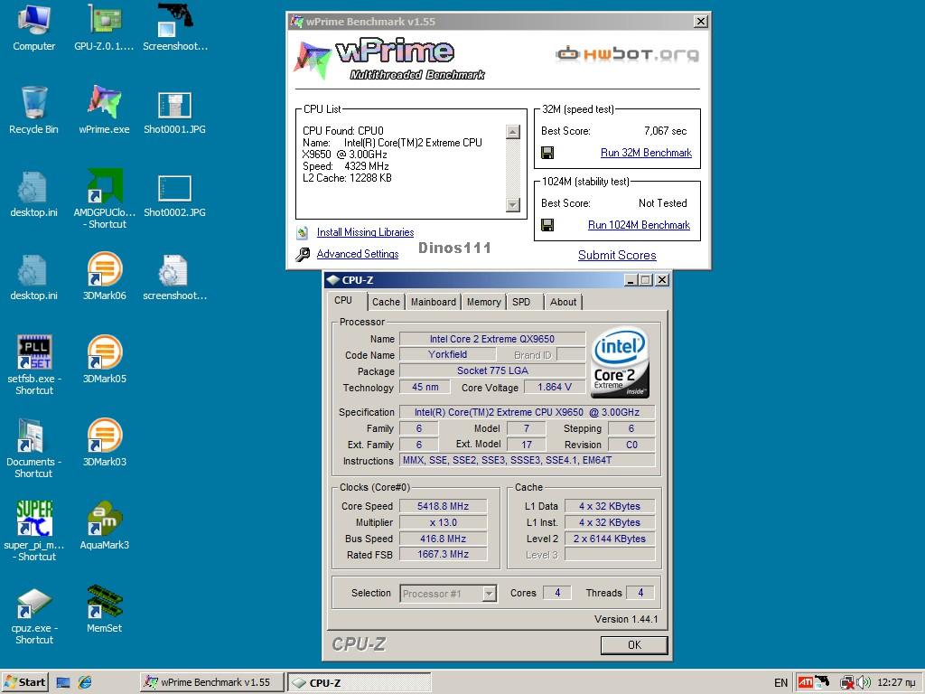
Task: Click the Name field Intel Core 2 Extreme QX9650
Action: click(x=492, y=339)
